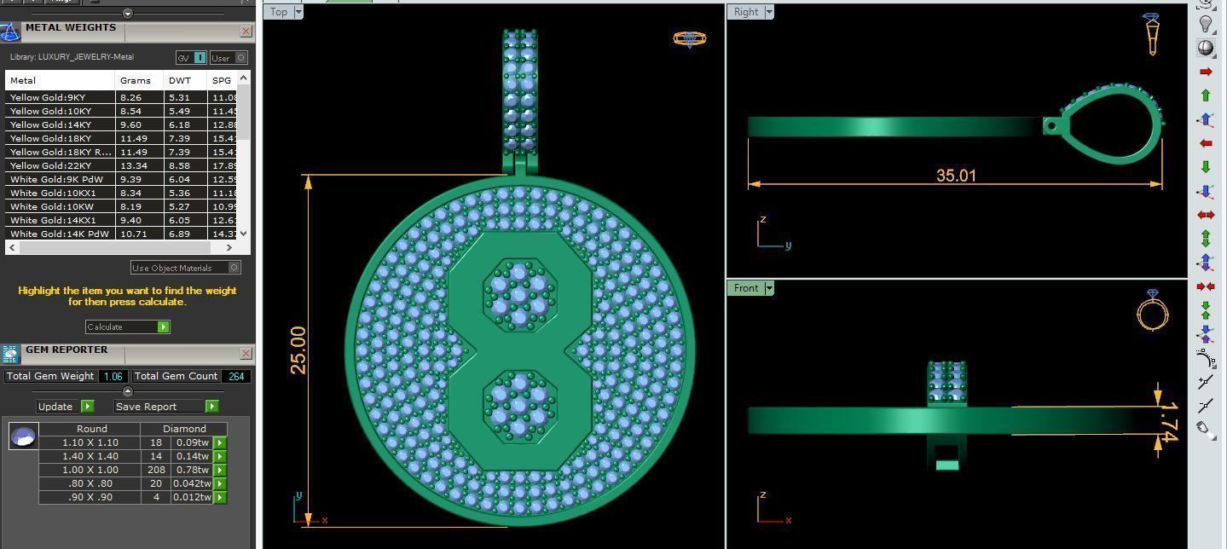Viewport: 1227px width, 549px height.
Task: Click green arrow for .90 X .90 row
Action: [220, 497]
